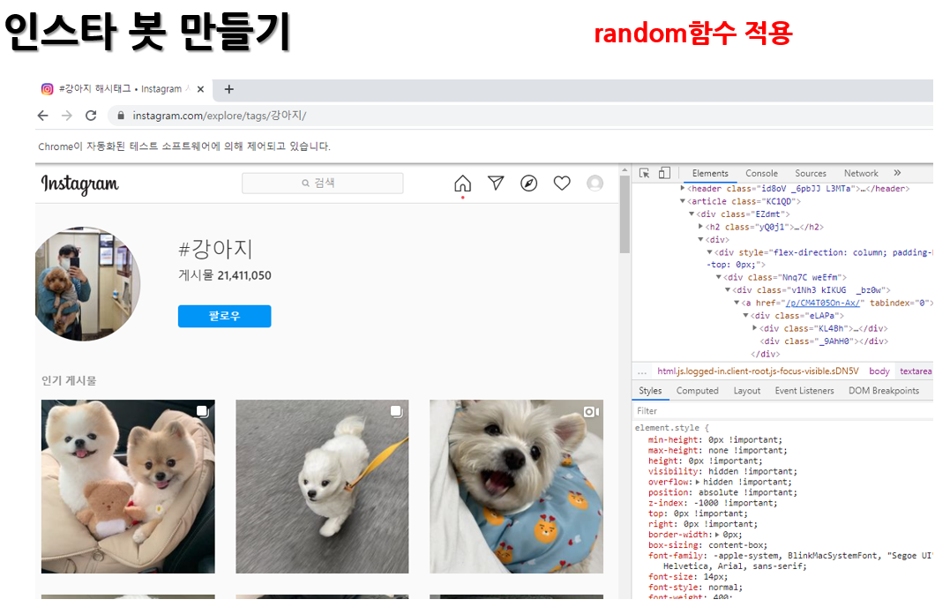
Task: Collapse the div class Nnq7C weEfm node
Action: (x=719, y=277)
